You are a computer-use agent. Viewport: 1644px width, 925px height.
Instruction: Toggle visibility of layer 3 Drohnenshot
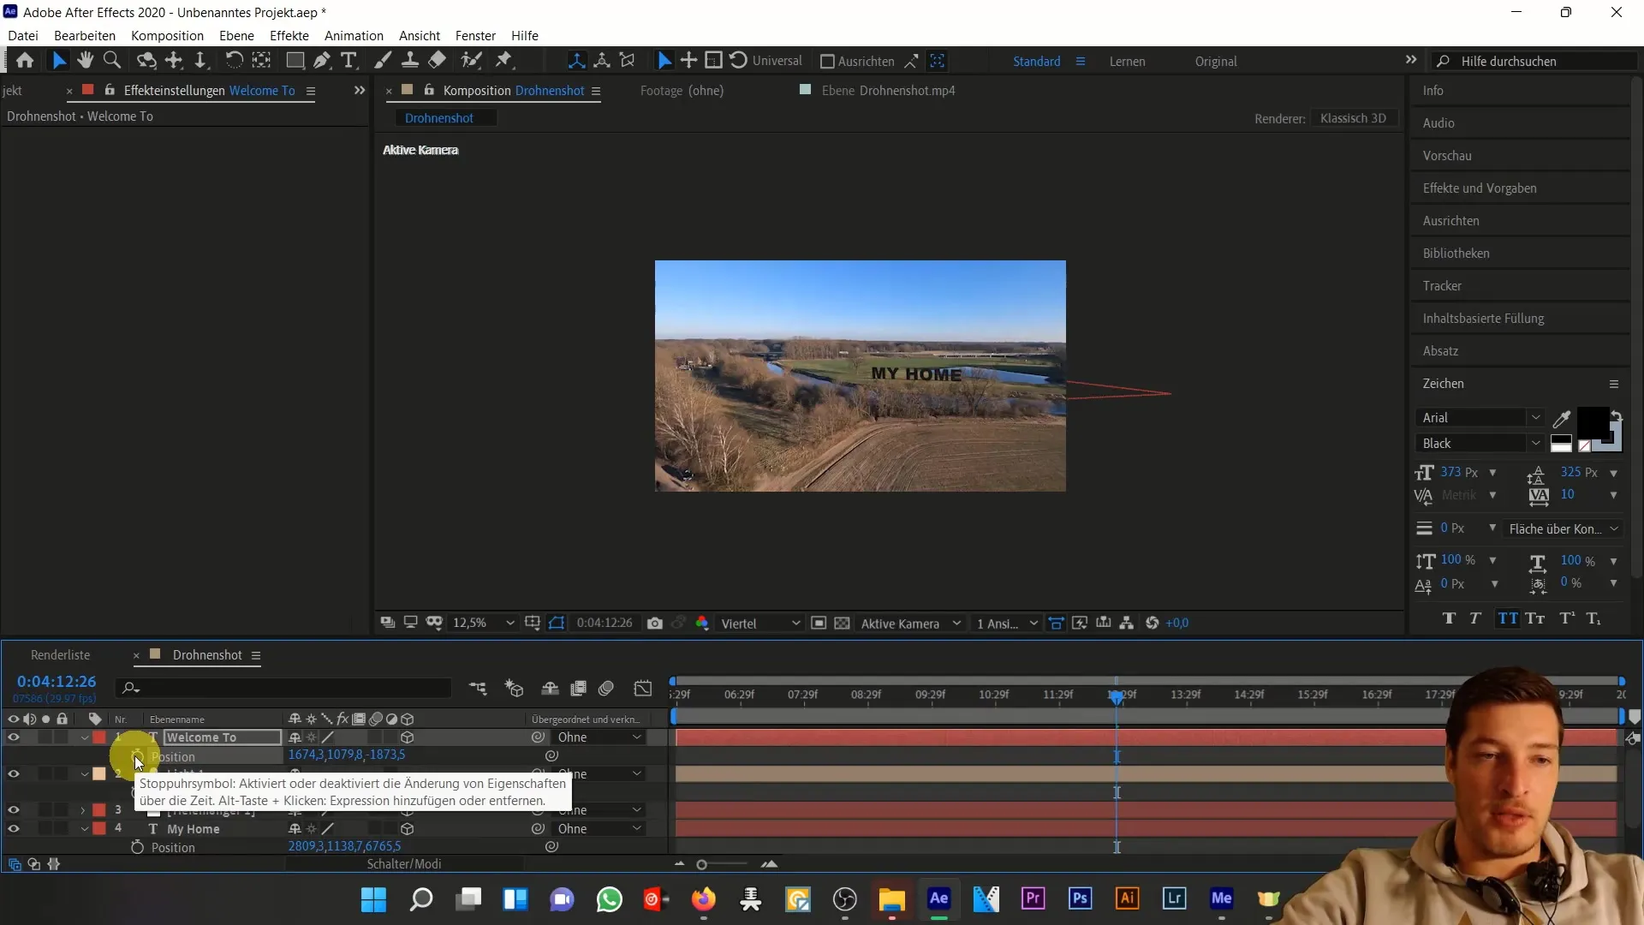pyautogui.click(x=13, y=809)
